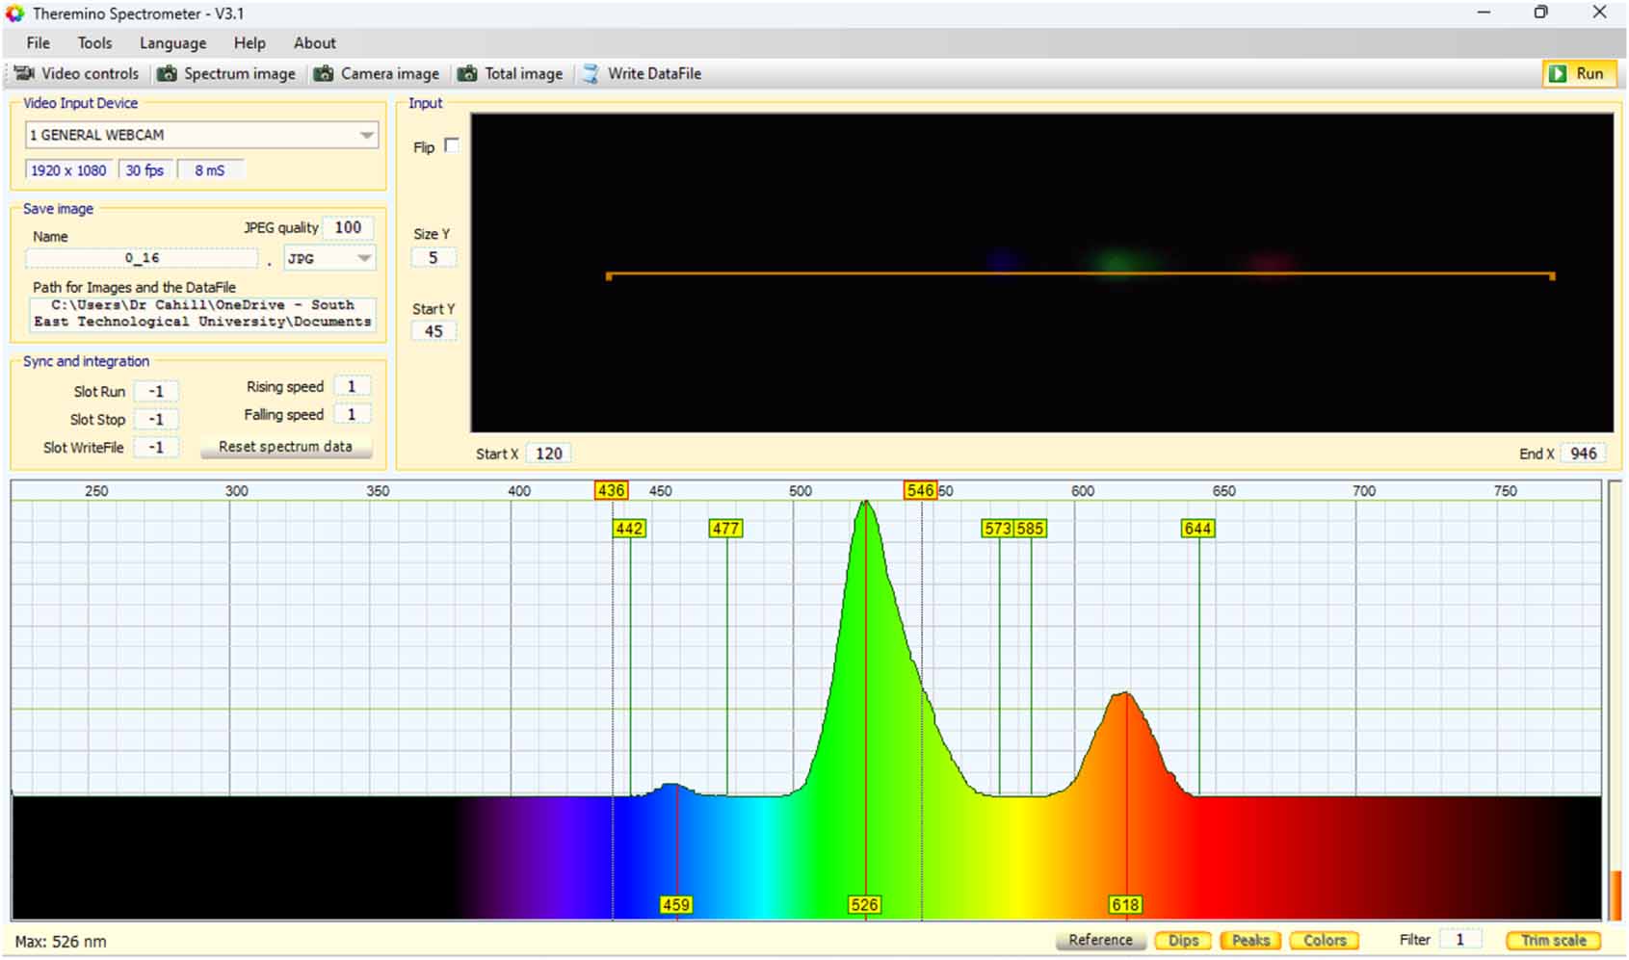Screen dimensions: 1629x960
Task: Click the JPEG quality value field
Action: 348,227
